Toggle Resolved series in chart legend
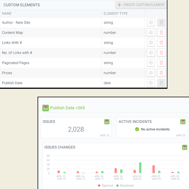The image size is (189, 189). point(125,185)
